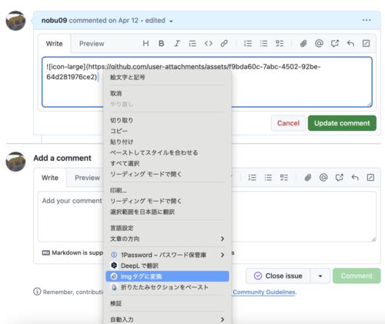Click the Update comment button
This screenshot has height=324, width=385.
tap(342, 123)
